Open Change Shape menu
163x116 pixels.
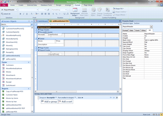(99, 12)
